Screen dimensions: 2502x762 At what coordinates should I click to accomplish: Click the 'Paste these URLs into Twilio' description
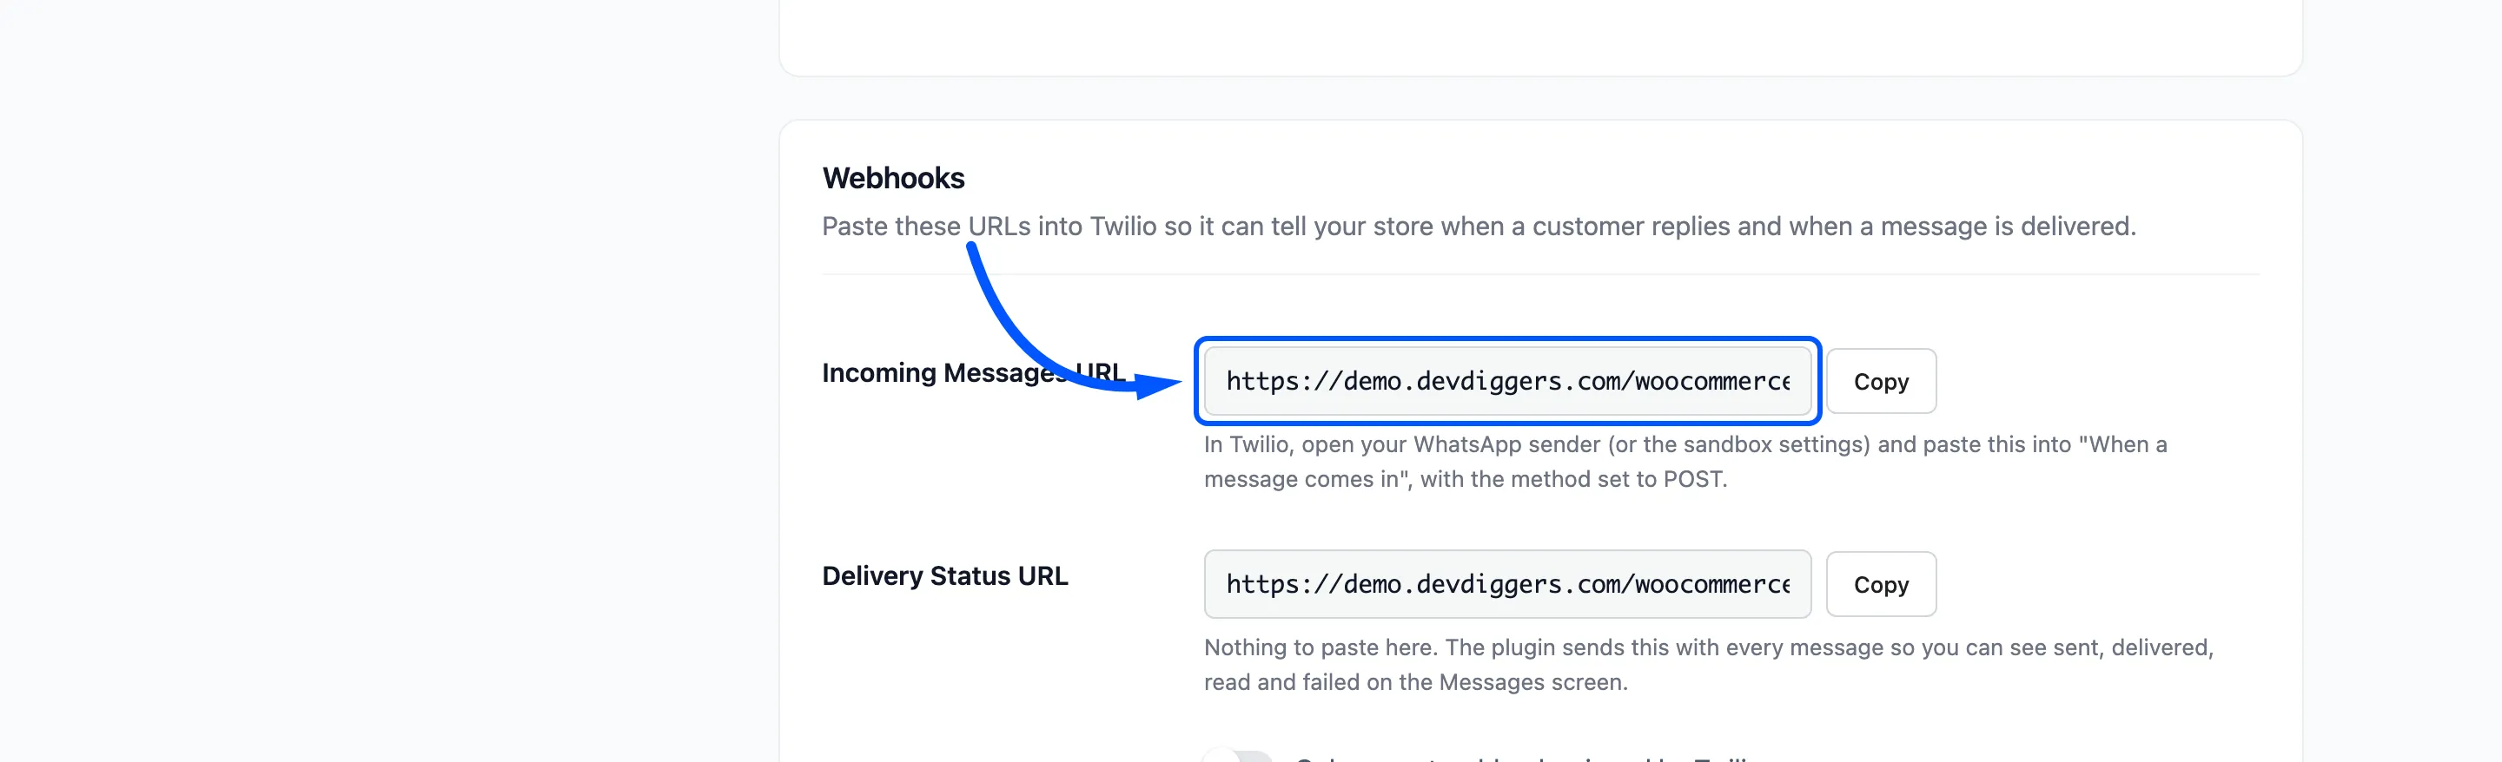pos(1479,227)
